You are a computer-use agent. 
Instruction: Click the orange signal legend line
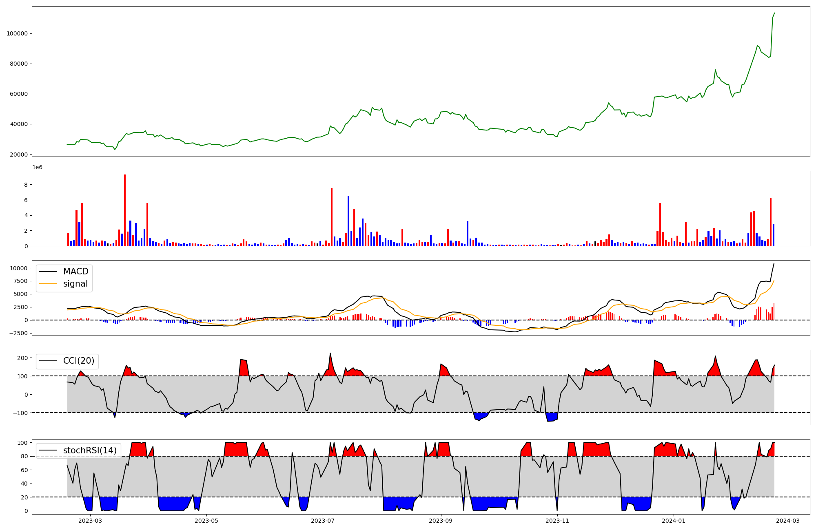pos(48,284)
